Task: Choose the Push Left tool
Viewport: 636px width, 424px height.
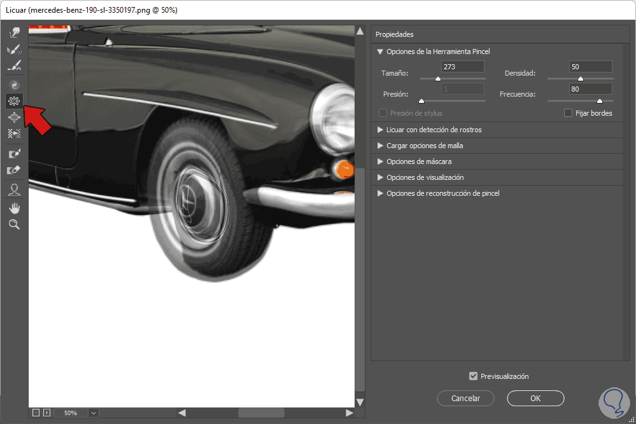Action: 14,133
